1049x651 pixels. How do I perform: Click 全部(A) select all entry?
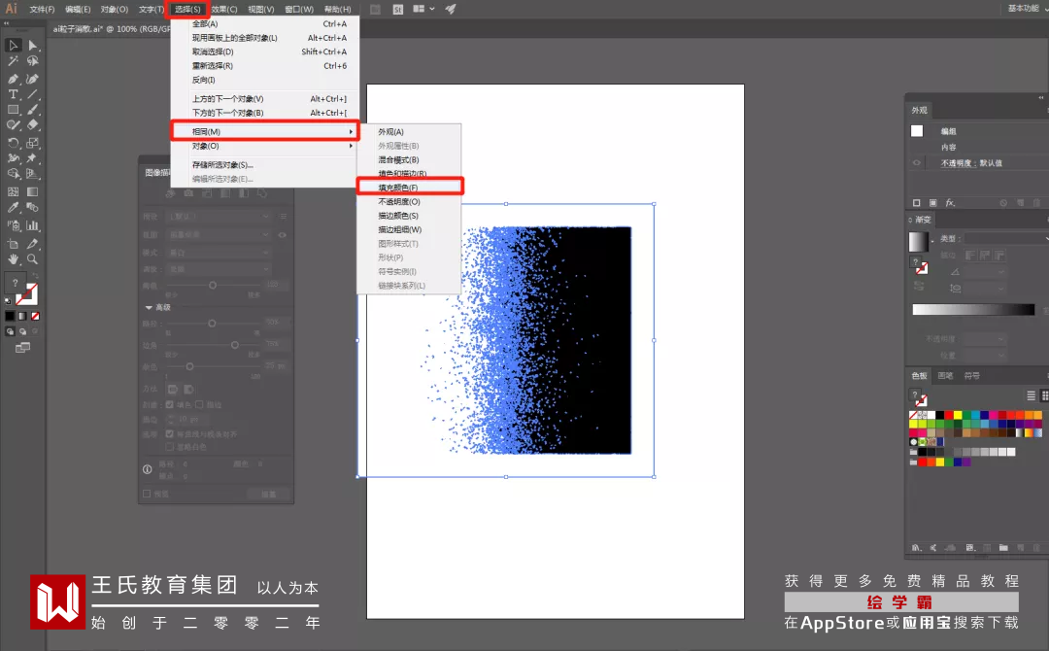coord(265,23)
